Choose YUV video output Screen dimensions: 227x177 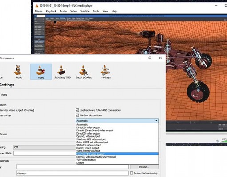[117, 160]
